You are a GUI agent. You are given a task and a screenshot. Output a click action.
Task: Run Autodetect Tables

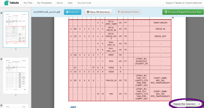(x=128, y=12)
